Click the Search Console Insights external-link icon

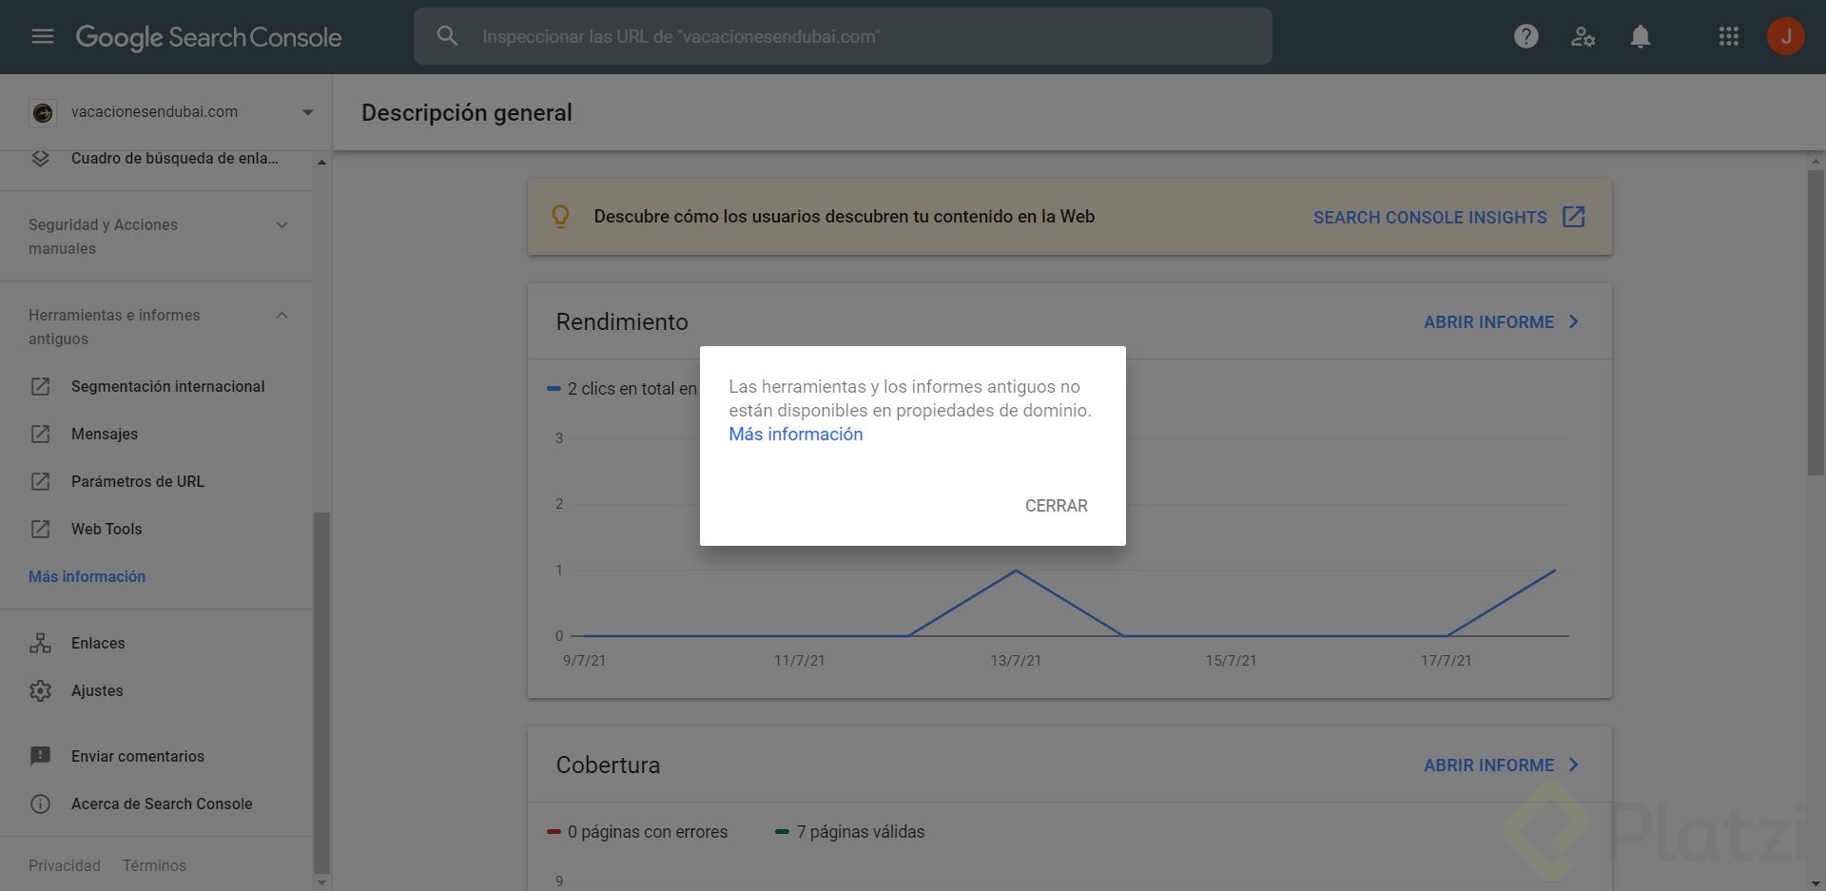pyautogui.click(x=1574, y=217)
